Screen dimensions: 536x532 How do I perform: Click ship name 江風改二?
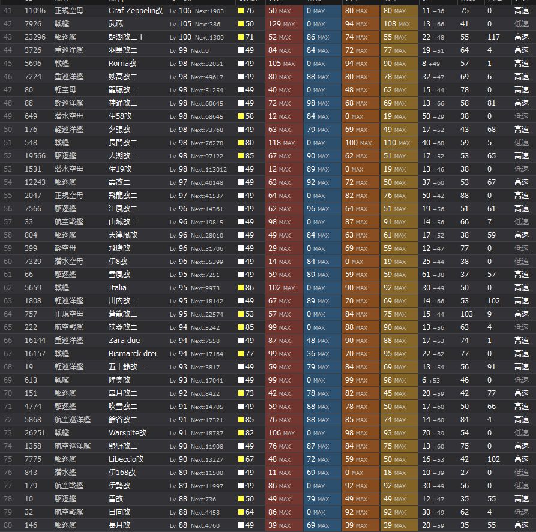[x=122, y=209]
